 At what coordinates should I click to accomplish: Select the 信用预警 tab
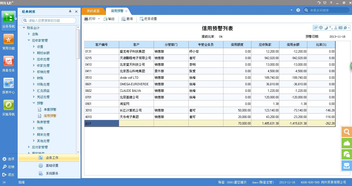point(117,11)
